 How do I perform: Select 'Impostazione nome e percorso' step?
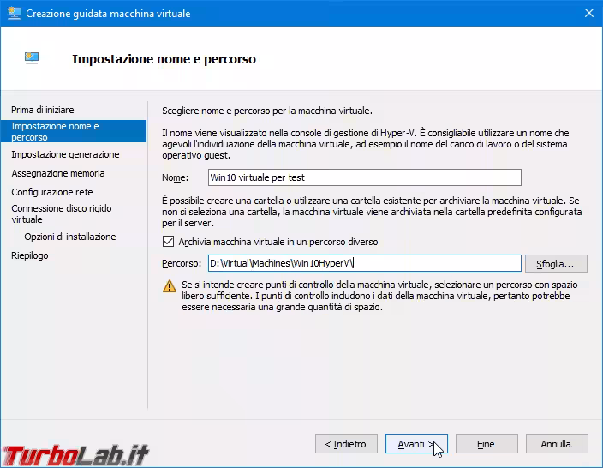tap(55, 131)
